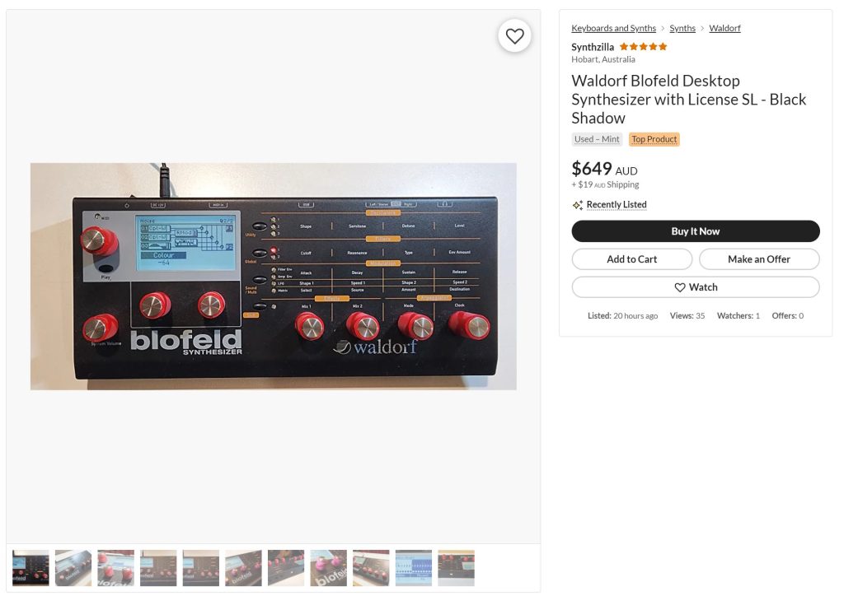Click the seller's five-star rating

(643, 47)
